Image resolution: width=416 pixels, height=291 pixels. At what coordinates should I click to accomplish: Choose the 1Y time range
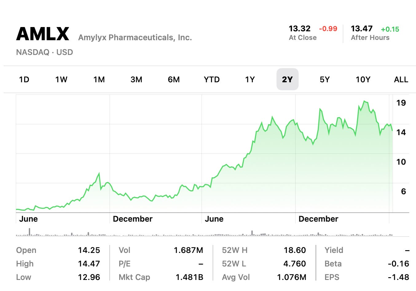pos(250,80)
